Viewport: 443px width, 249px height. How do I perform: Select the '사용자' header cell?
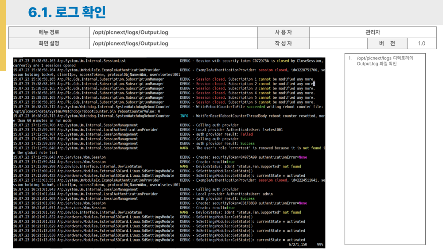coord(284,32)
